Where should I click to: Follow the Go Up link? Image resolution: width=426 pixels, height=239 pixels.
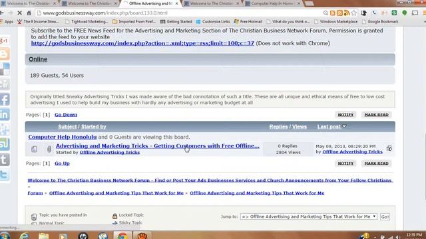(62, 163)
